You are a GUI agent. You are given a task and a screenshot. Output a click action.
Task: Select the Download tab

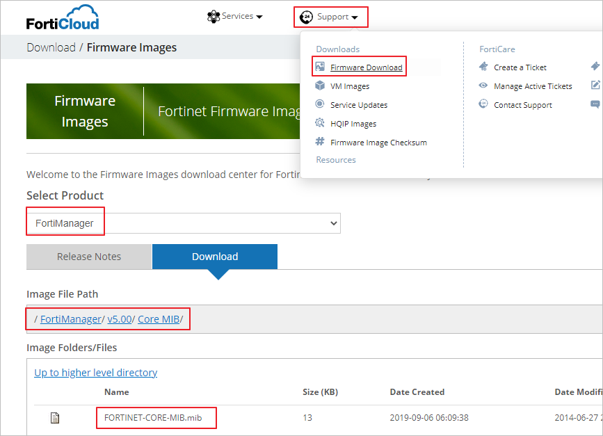click(x=215, y=257)
